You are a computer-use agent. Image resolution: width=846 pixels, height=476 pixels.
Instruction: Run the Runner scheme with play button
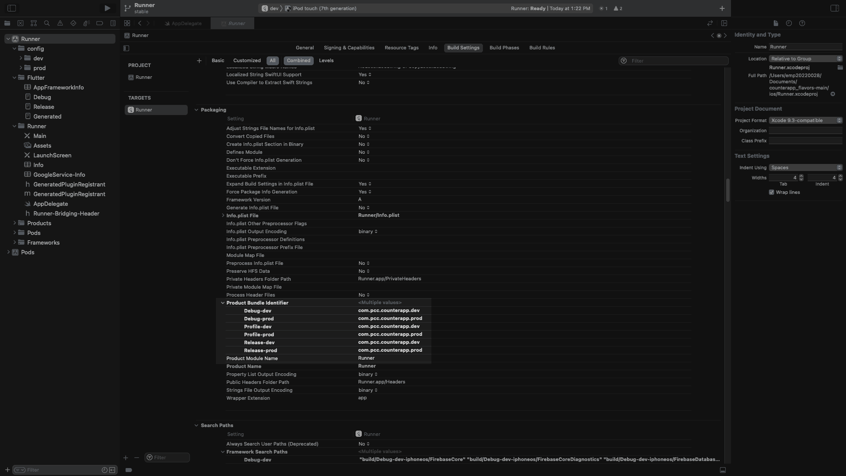pos(107,8)
